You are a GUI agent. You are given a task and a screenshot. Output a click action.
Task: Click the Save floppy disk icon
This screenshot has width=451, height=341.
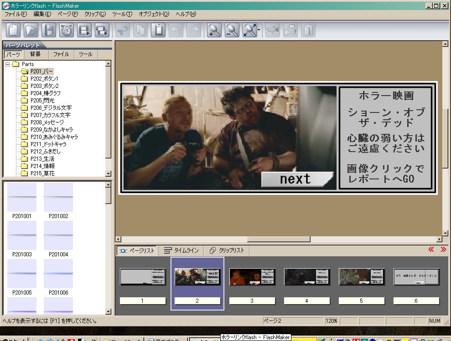[x=49, y=30]
